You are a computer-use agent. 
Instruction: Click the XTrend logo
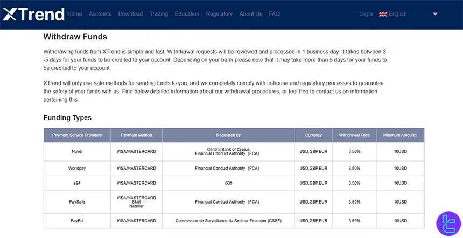(x=33, y=14)
